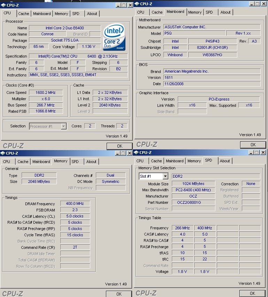Open Mainboard tab in SPD window
The width and height of the screenshot is (268, 297).
pyautogui.click(x=175, y=161)
